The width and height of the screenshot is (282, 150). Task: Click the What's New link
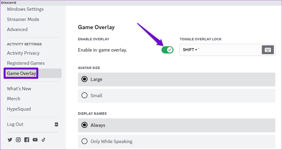pos(19,89)
